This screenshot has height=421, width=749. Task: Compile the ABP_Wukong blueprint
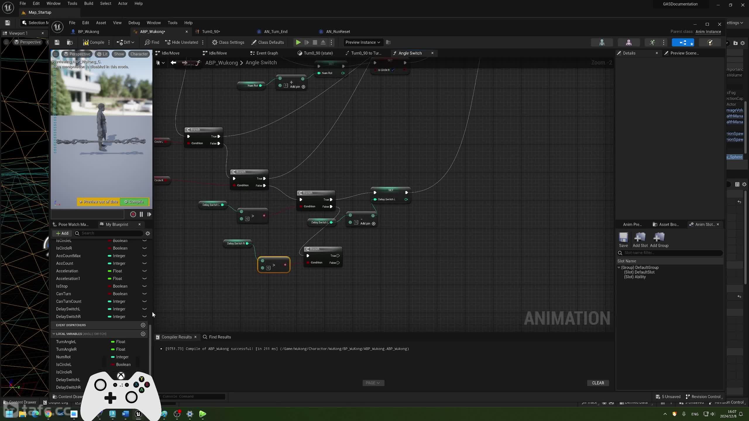[x=94, y=42]
